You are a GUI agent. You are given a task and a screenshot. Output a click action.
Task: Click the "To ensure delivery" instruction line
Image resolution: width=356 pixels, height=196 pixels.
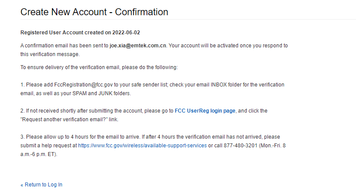[x=99, y=67]
